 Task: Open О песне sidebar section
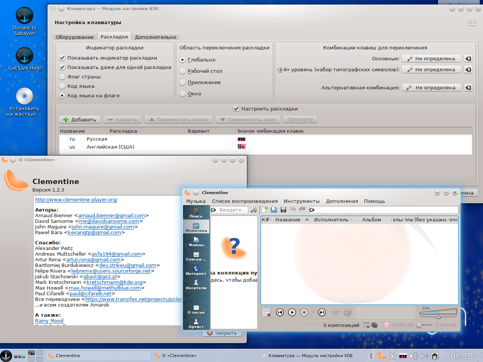(x=196, y=310)
